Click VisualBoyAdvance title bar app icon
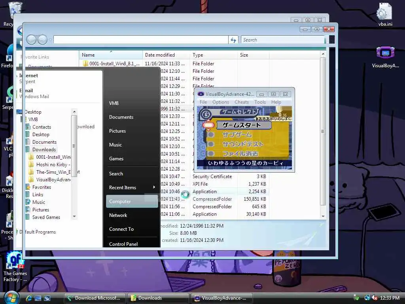Viewport: 405px width, 304px height. pos(201,94)
